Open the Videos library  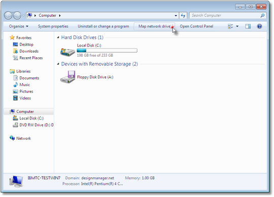pos(25,98)
